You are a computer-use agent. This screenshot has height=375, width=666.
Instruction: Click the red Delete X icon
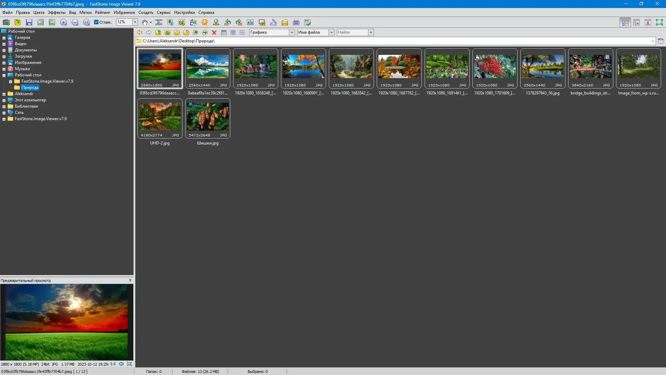tap(214, 32)
